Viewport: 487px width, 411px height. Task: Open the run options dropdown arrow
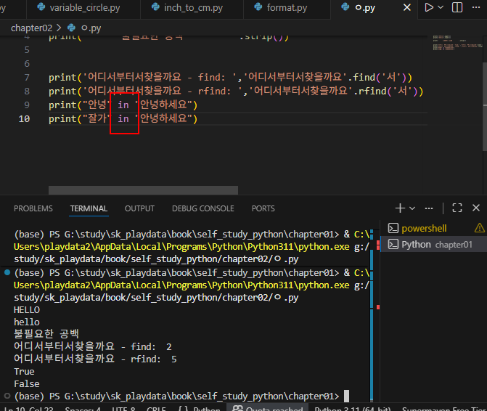pyautogui.click(x=441, y=7)
